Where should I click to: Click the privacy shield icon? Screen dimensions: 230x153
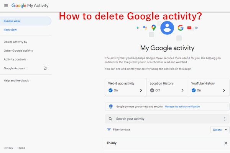coord(111,106)
